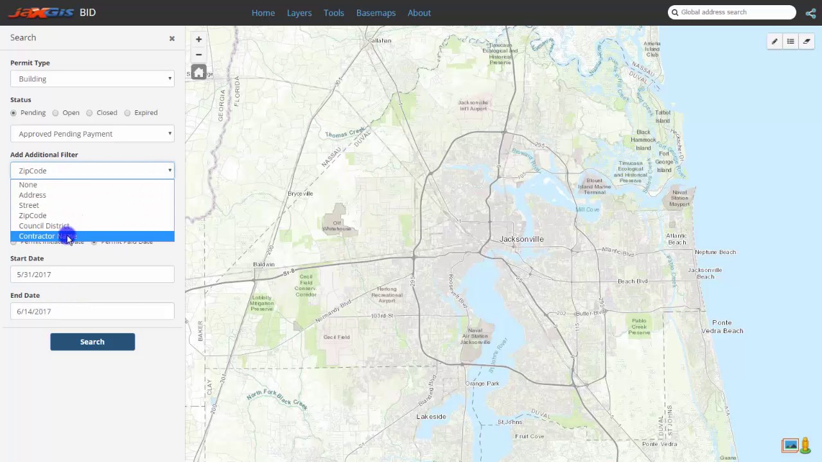Viewport: 822px width, 462px height.
Task: Open the Basemaps menu
Action: [x=376, y=13]
